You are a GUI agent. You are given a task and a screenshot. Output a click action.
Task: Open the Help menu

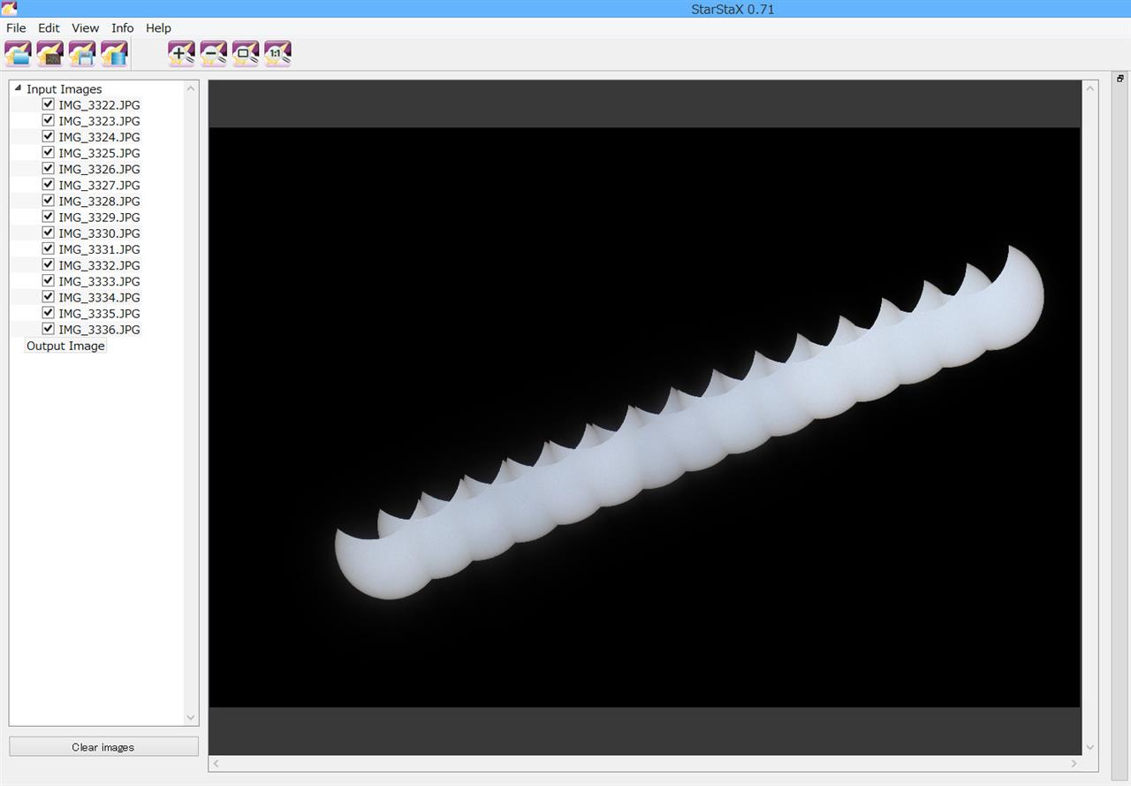(x=158, y=28)
